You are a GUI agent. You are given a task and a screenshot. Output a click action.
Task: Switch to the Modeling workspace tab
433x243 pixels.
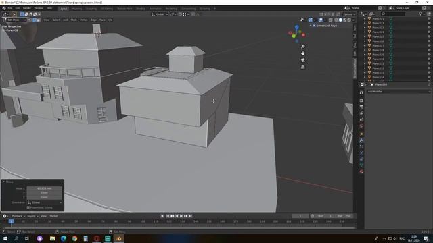click(x=76, y=9)
